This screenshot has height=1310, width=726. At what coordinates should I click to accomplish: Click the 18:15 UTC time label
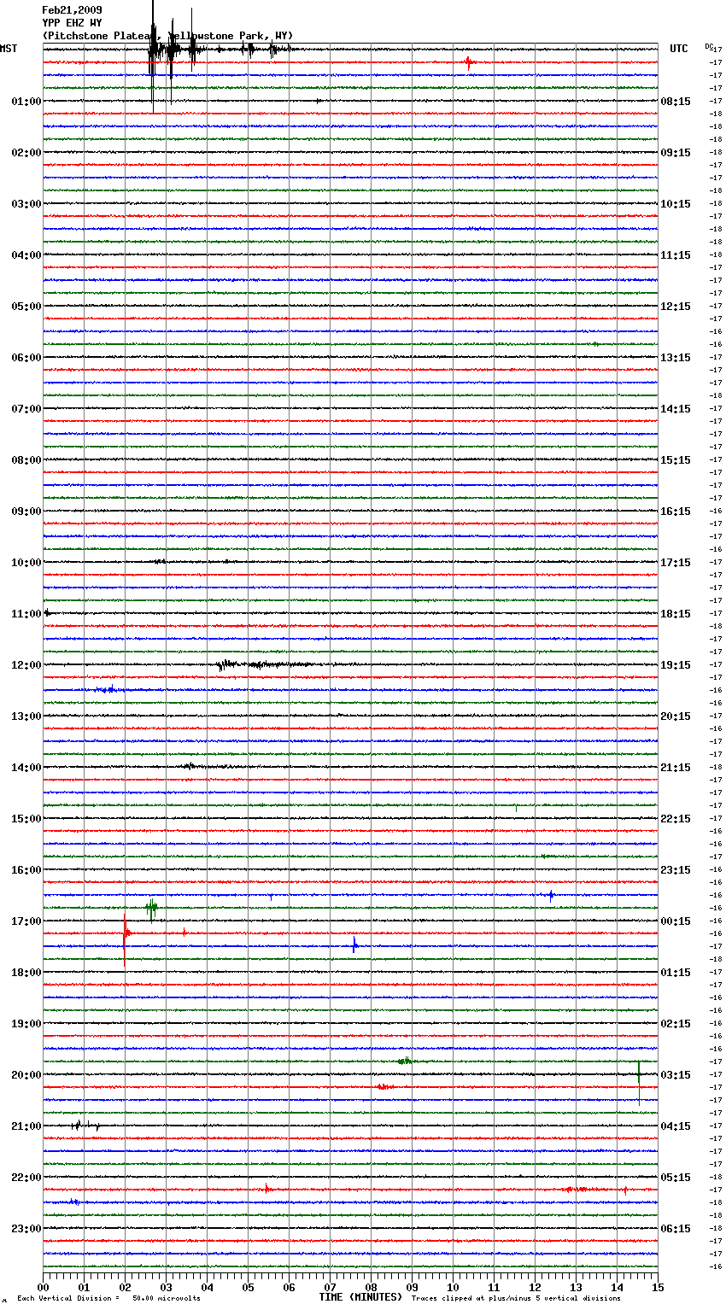676,614
